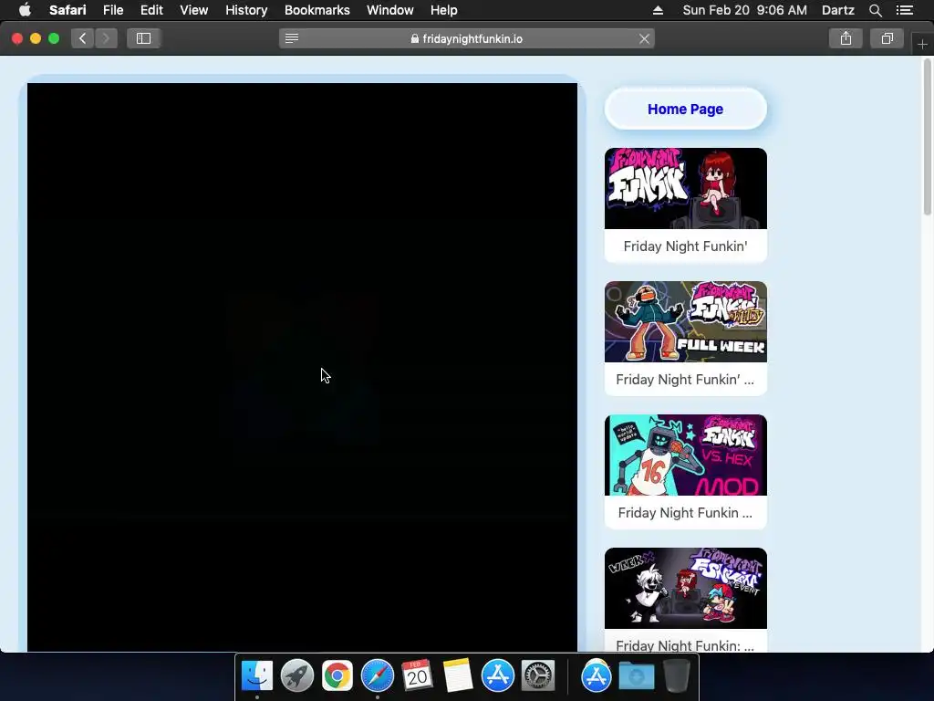Show the tab overview
The image size is (934, 701).
point(887,38)
